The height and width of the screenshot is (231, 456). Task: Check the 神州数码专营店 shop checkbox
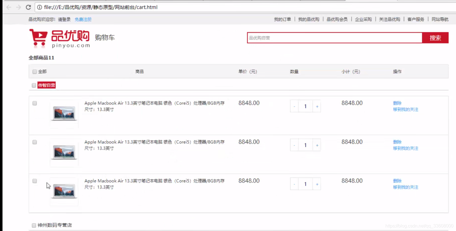(x=34, y=225)
